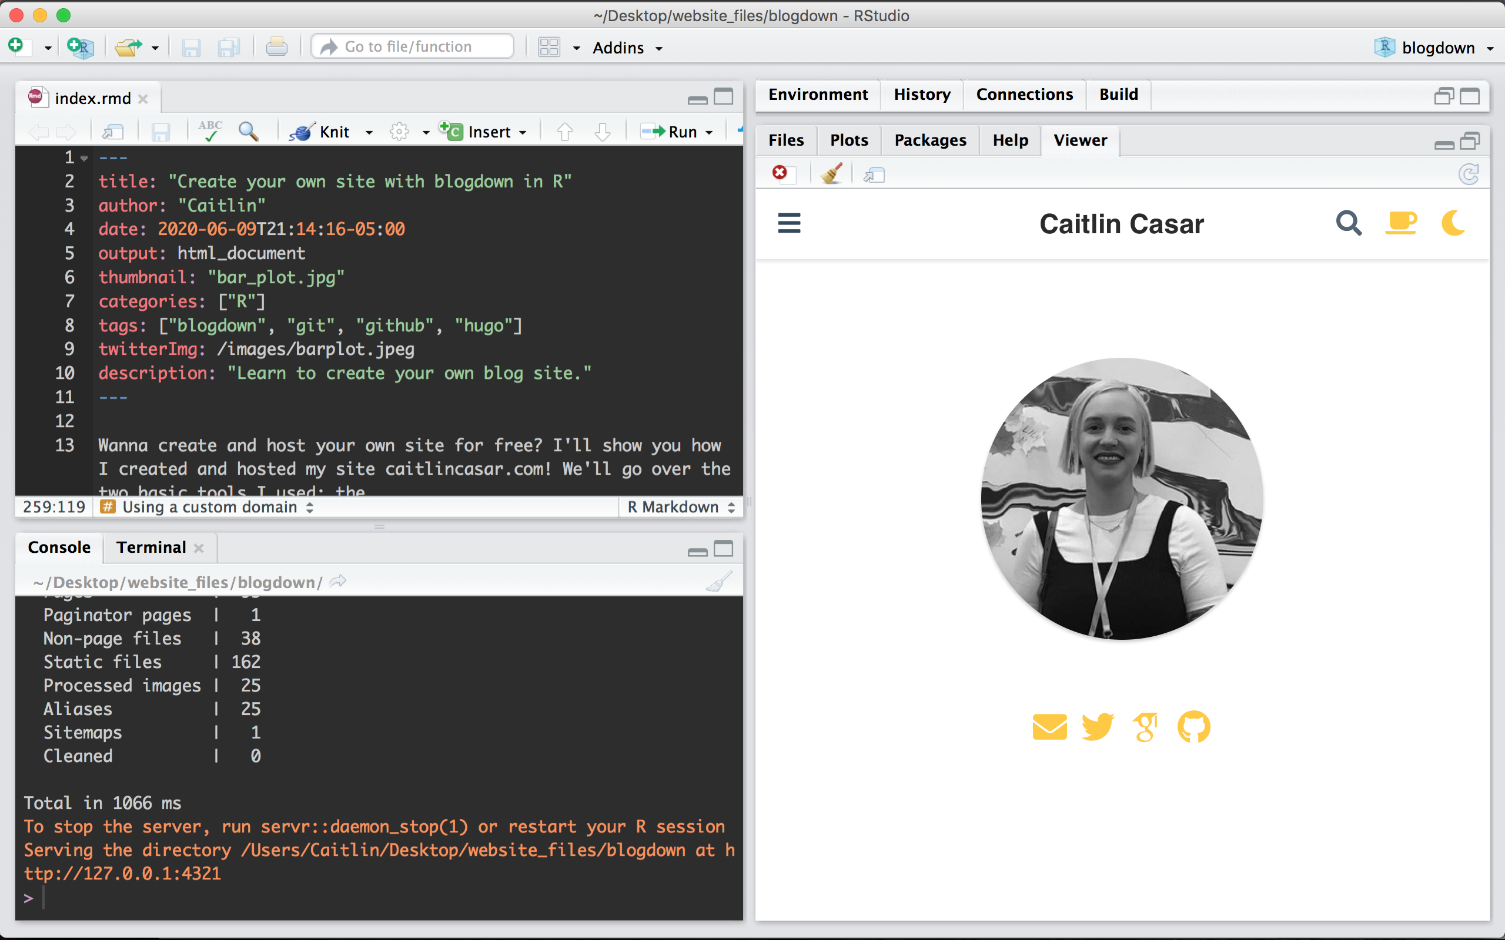
Task: Stop the viewer with red X icon
Action: click(780, 173)
